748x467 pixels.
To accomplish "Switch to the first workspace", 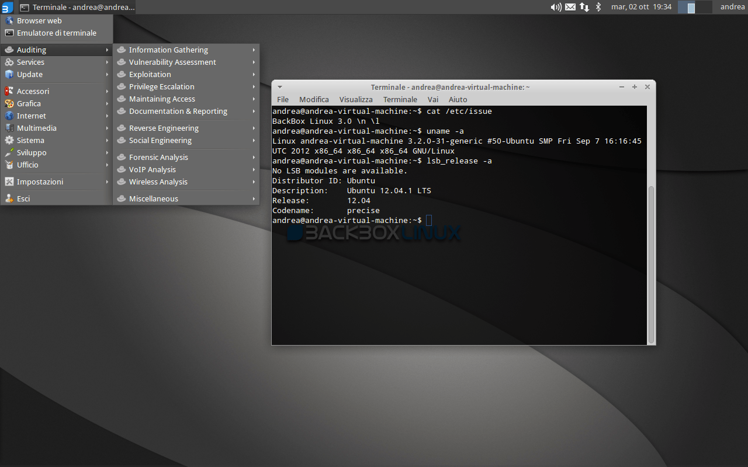I will click(x=687, y=7).
